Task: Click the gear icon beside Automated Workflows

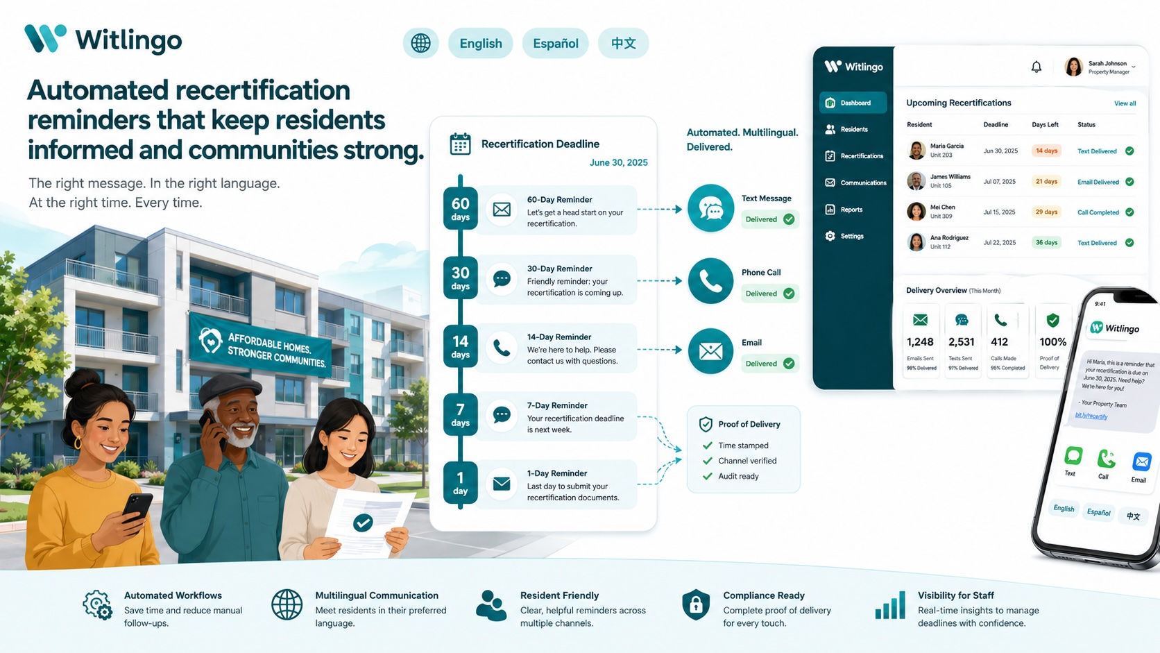Action: pyautogui.click(x=98, y=605)
